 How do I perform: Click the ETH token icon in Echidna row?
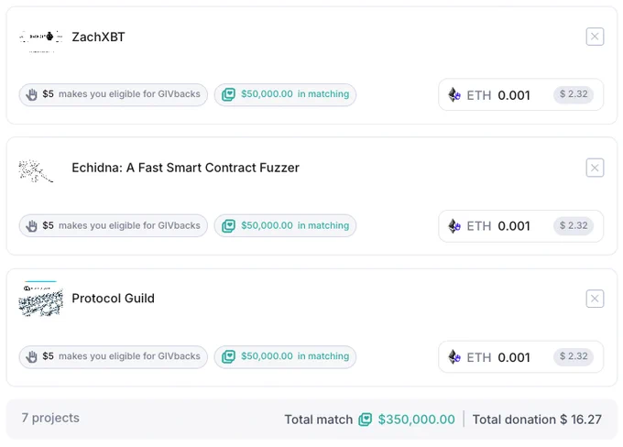(x=454, y=225)
